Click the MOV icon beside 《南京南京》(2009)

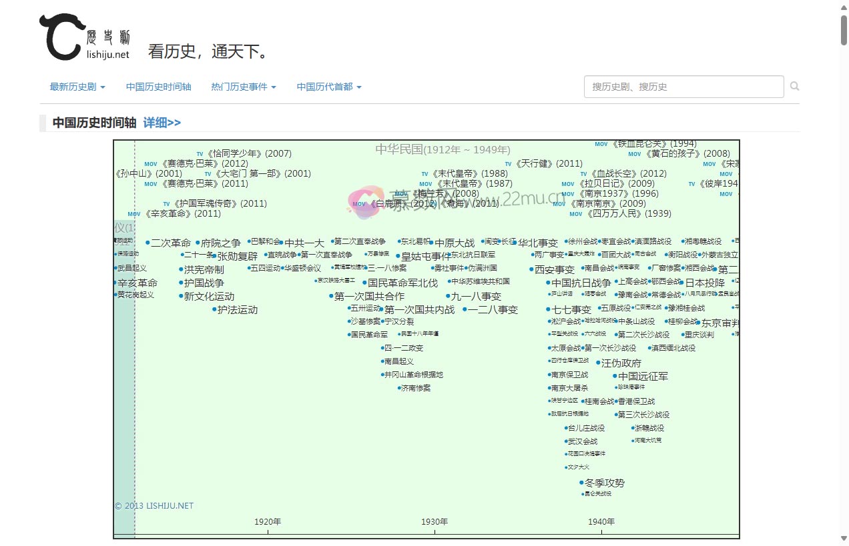[558, 204]
